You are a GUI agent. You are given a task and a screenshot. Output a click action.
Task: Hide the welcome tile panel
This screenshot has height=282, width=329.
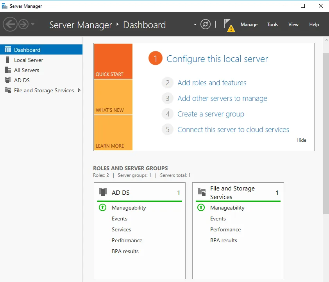(x=301, y=140)
